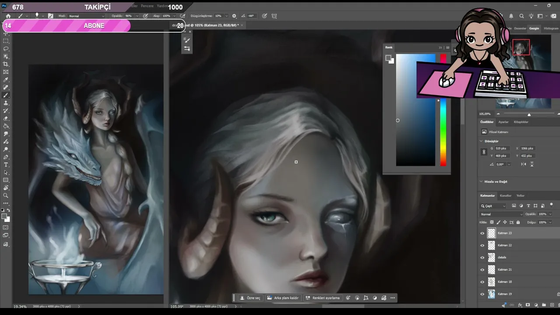
Task: Swap foreground and background colors
Action: click(x=8, y=210)
